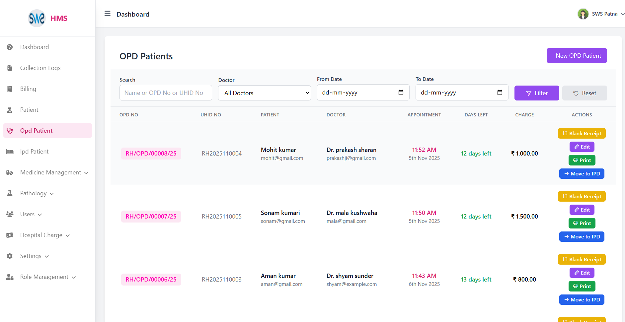Click the SWS Patna profile avatar

pos(583,14)
